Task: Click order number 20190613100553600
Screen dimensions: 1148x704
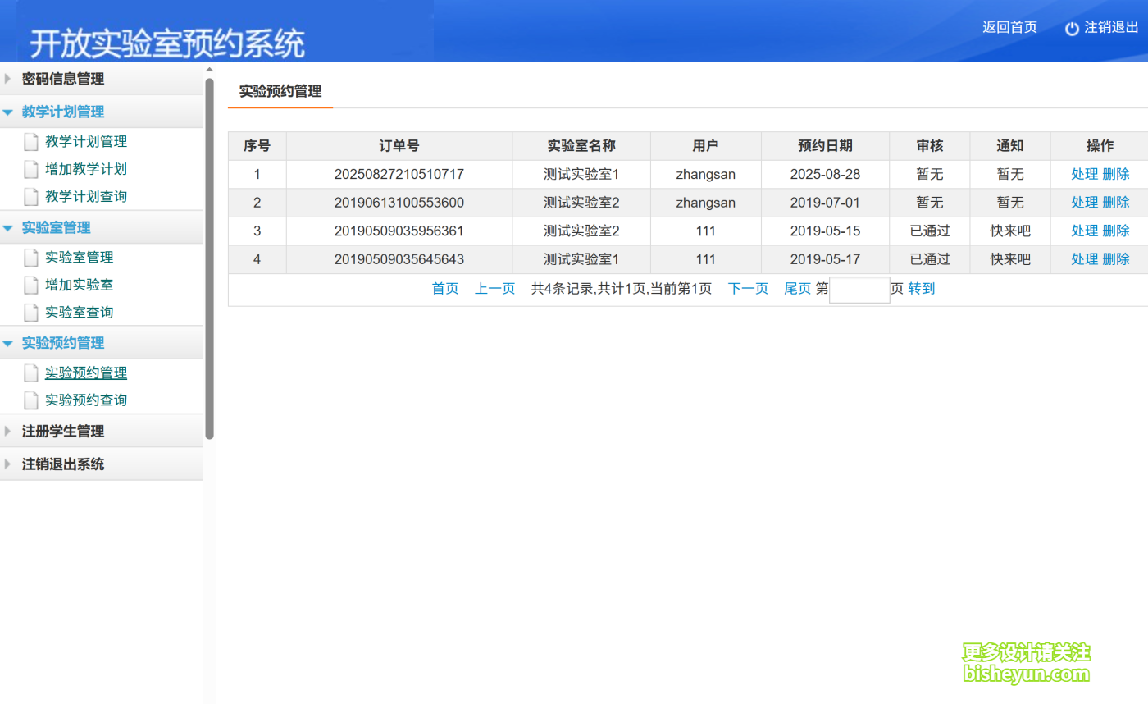Action: point(399,203)
